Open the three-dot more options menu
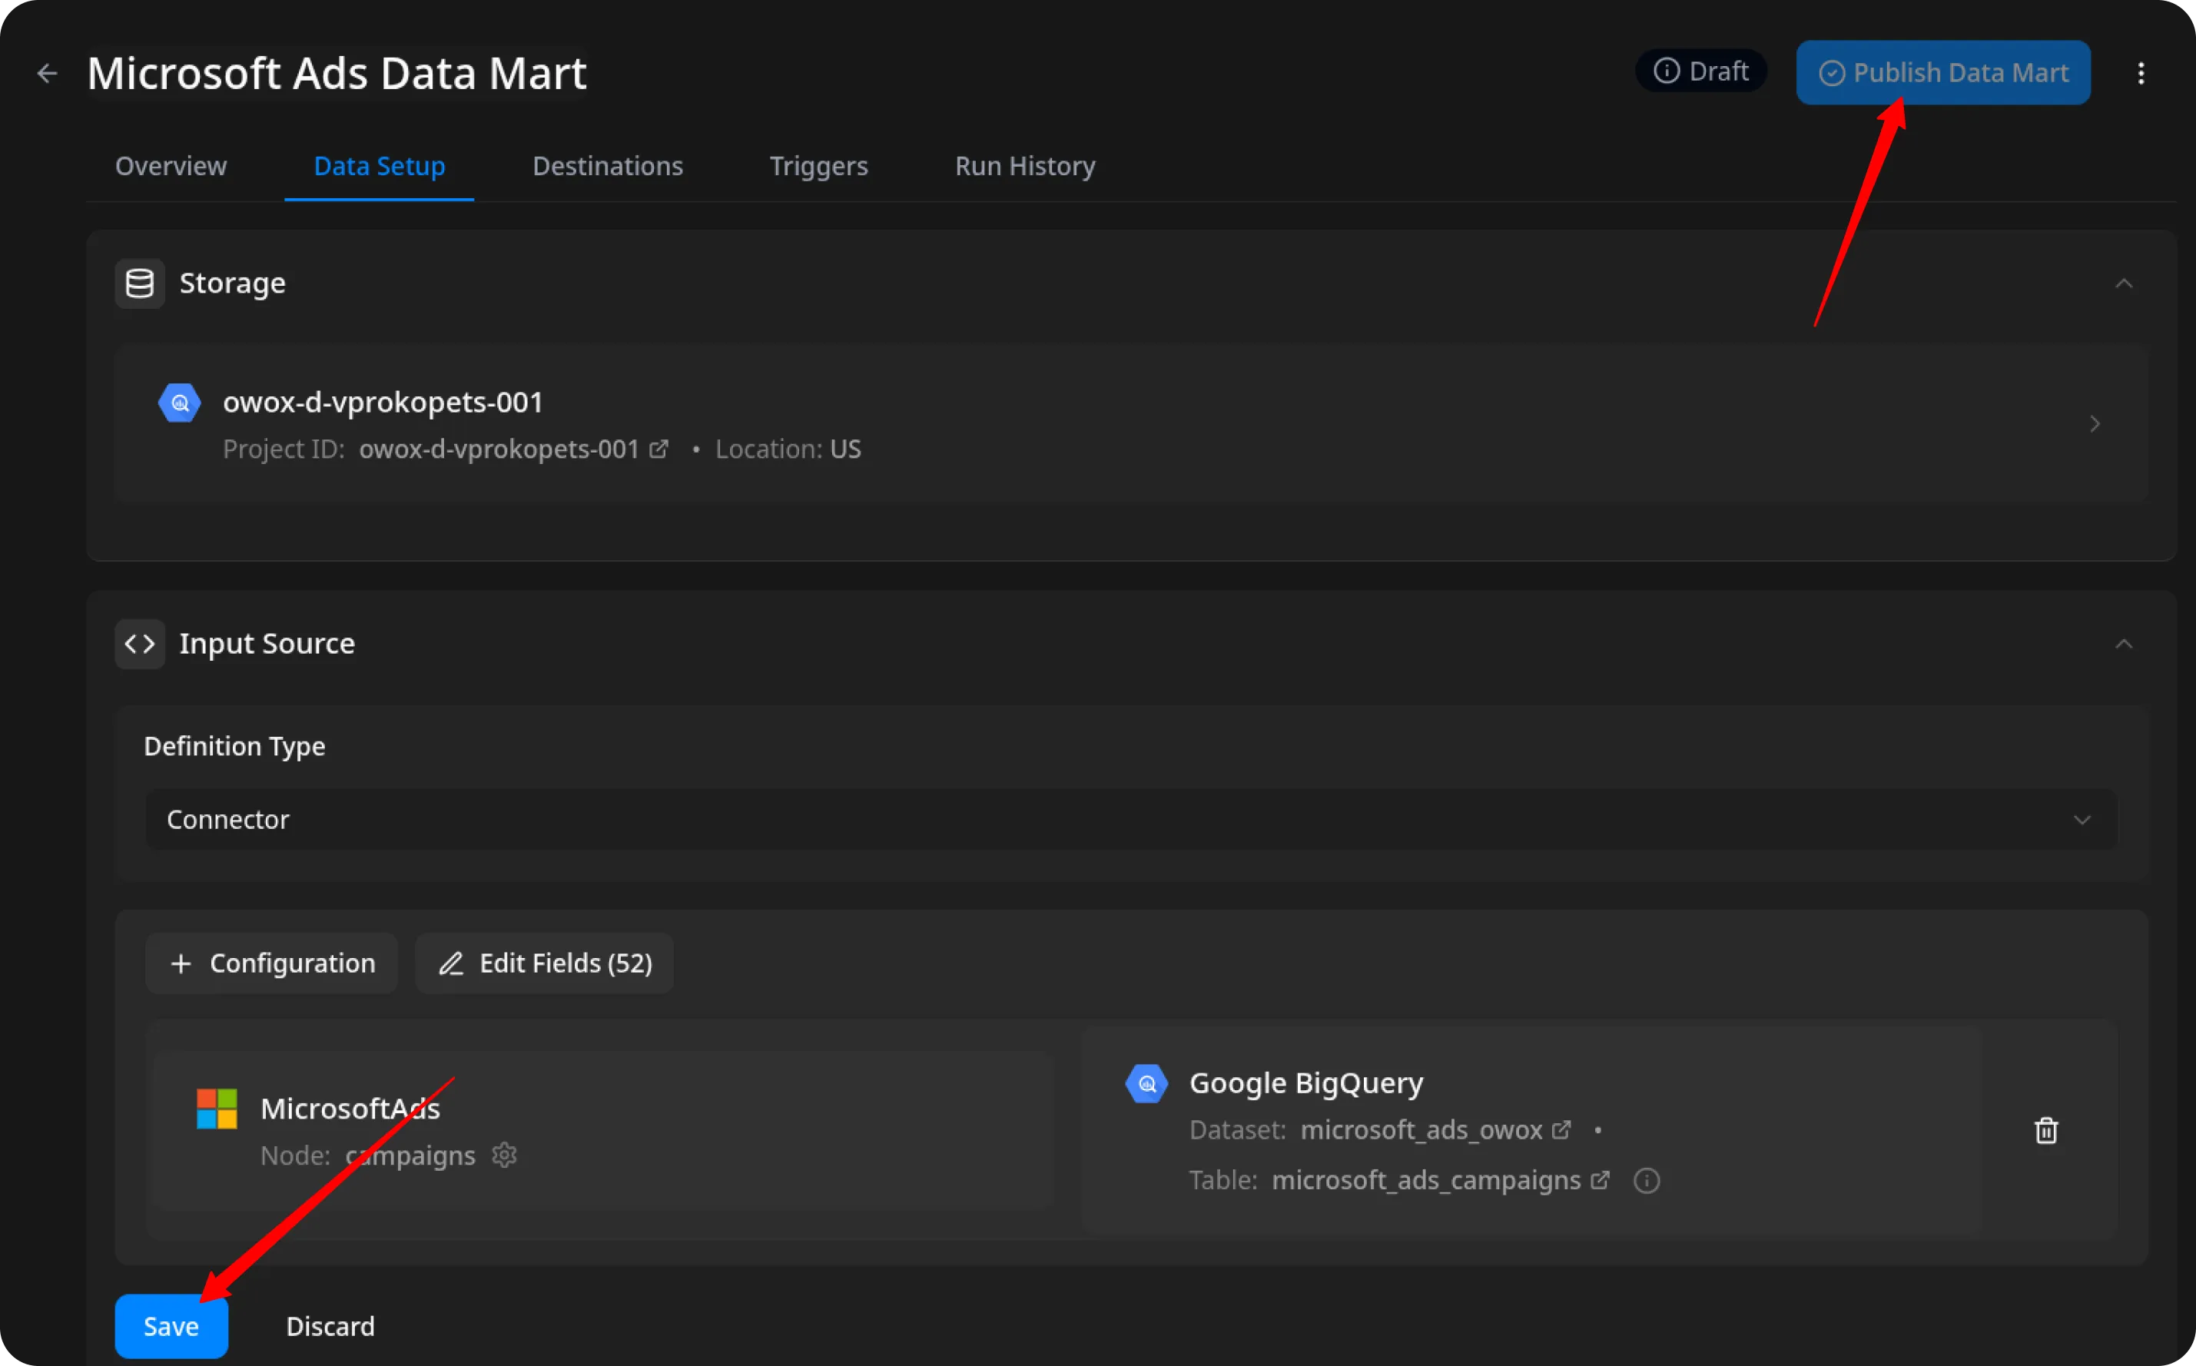 click(x=2140, y=73)
